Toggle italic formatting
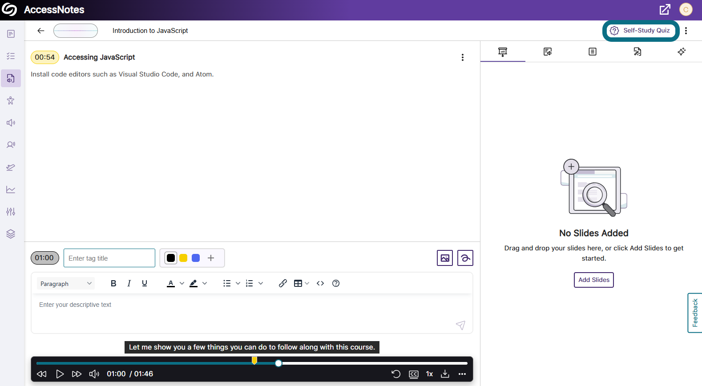The height and width of the screenshot is (386, 702). tap(129, 283)
